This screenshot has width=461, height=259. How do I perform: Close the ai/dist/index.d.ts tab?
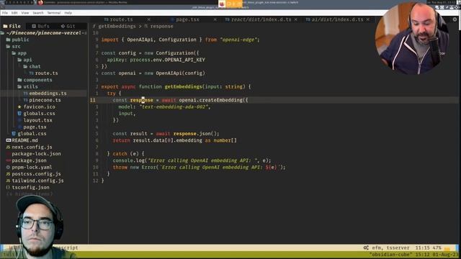pos(368,19)
